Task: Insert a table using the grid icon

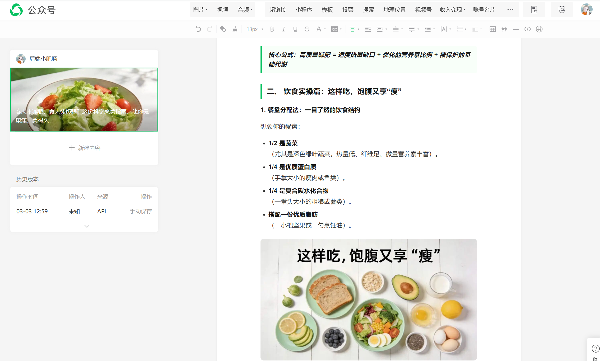Action: tap(492, 29)
